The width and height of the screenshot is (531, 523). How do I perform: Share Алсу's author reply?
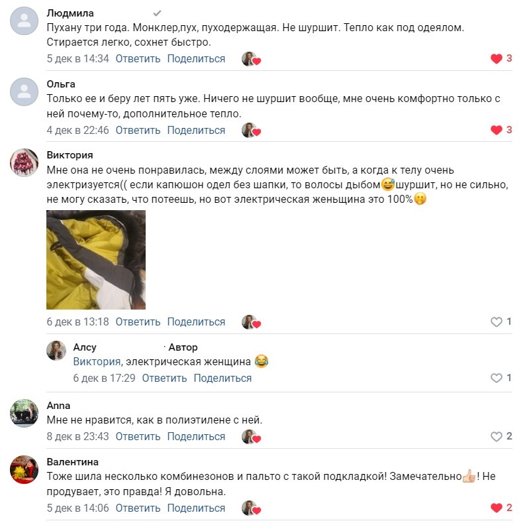point(222,378)
